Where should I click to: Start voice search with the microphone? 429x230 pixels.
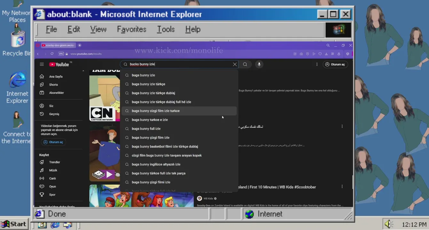[259, 64]
